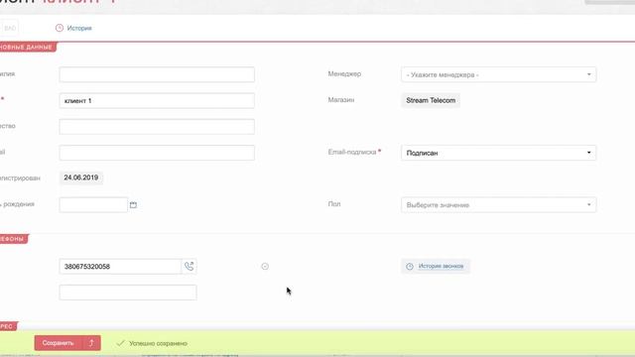
Task: Open the birth date calendar picker icon
Action: [133, 205]
